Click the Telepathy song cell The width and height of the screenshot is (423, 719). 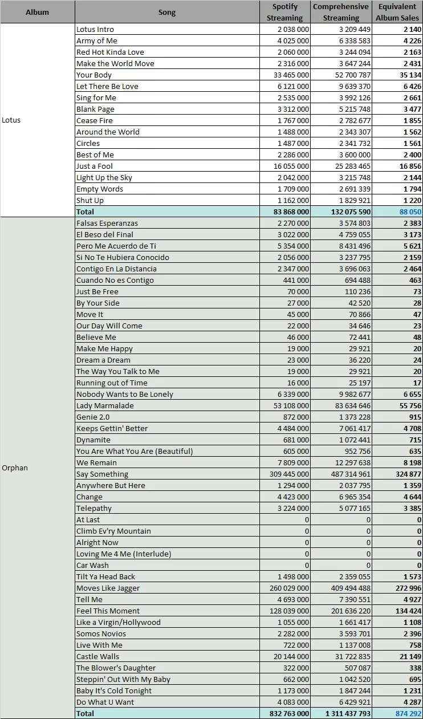pyautogui.click(x=167, y=508)
